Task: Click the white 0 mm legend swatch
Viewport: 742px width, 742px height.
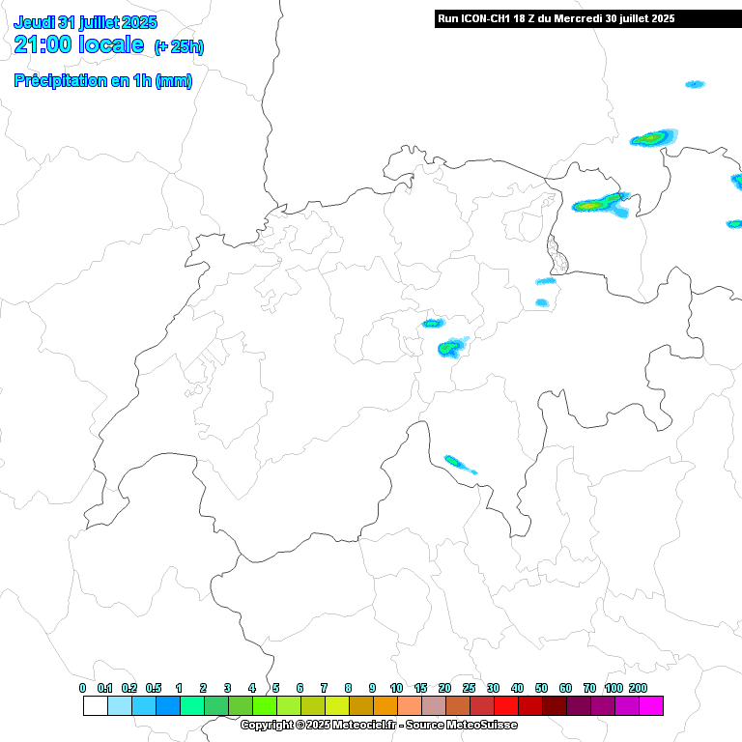Action: 96,705
